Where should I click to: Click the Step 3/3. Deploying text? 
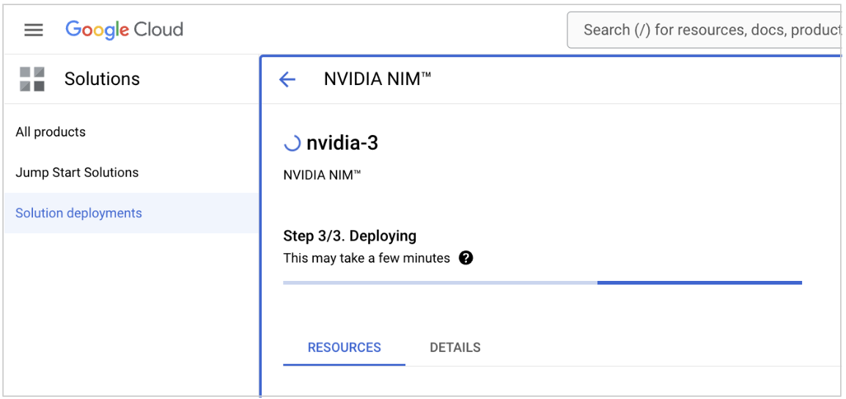tap(350, 236)
